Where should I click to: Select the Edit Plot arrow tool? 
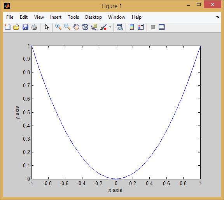point(47,27)
